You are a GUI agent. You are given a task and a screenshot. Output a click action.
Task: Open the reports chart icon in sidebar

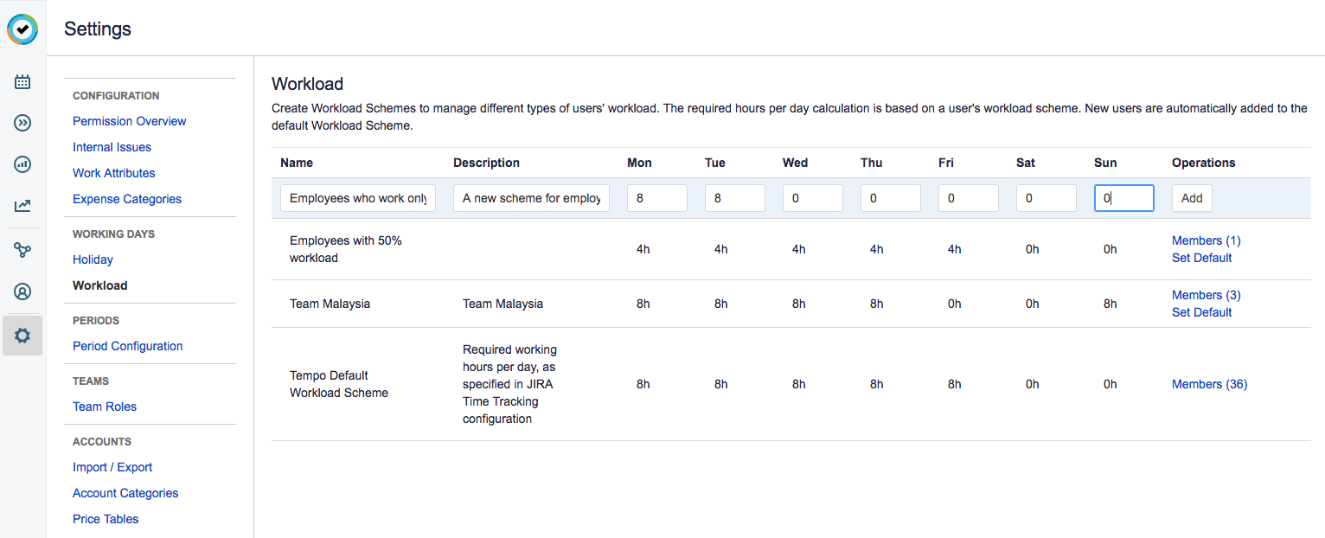coord(22,164)
